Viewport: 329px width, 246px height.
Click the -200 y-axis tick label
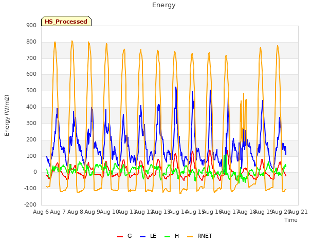pyautogui.click(x=30, y=204)
